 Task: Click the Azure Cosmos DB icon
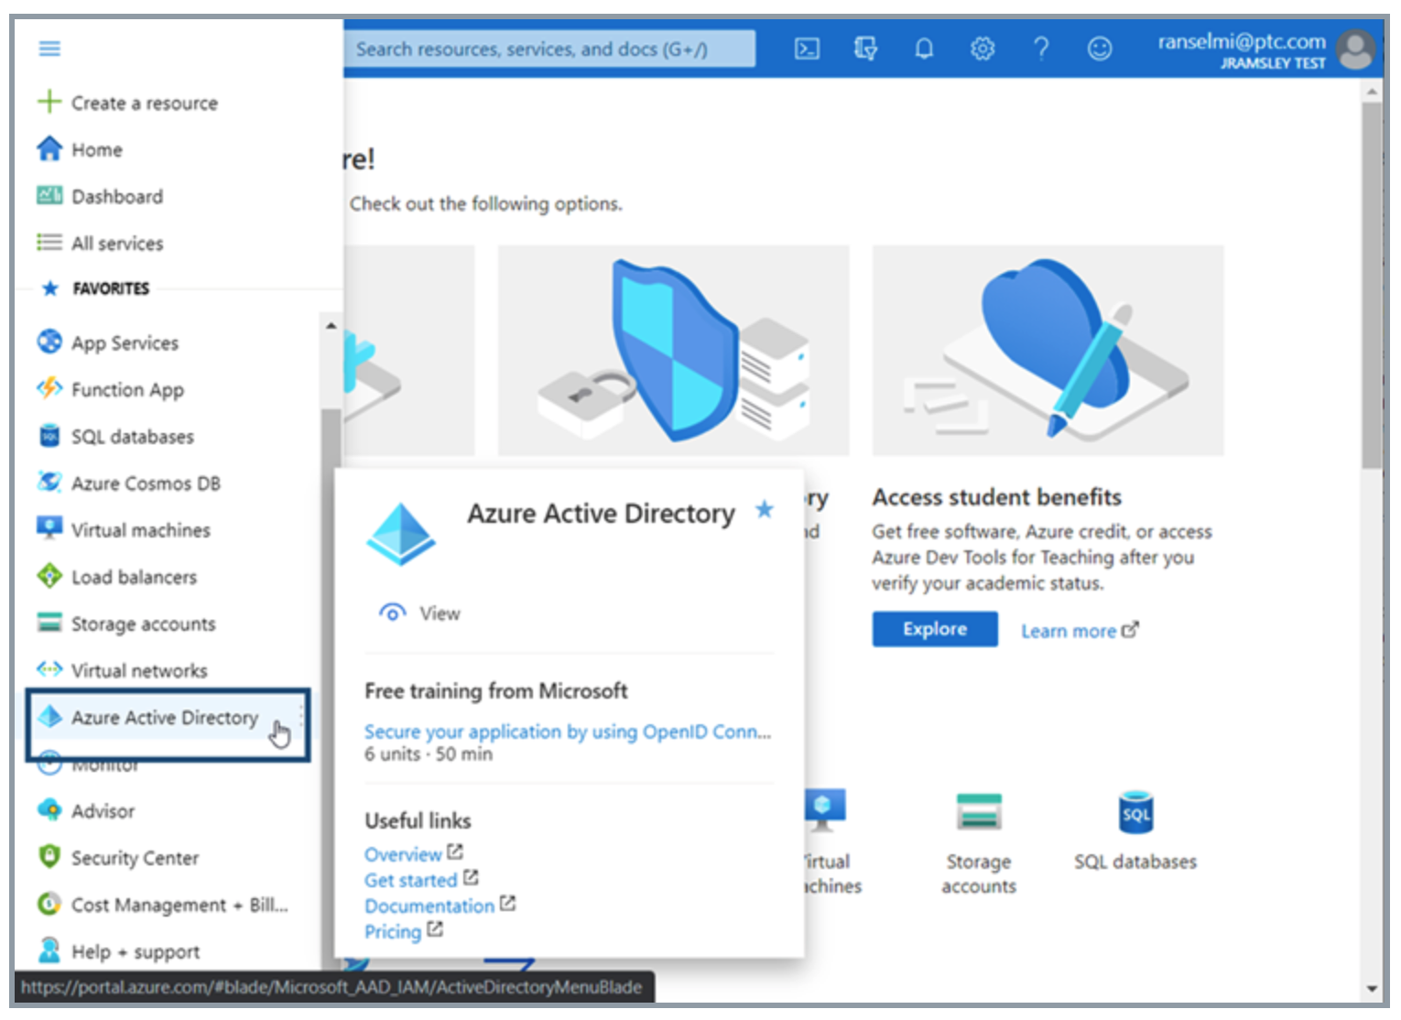[x=49, y=482]
